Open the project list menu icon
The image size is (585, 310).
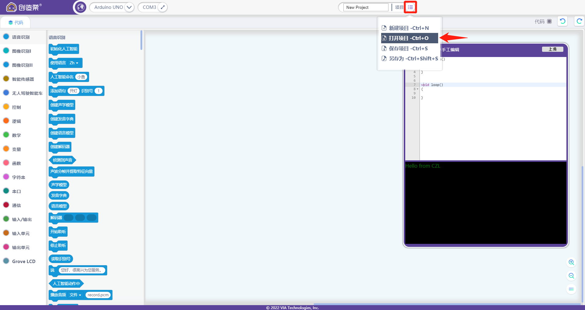point(410,7)
